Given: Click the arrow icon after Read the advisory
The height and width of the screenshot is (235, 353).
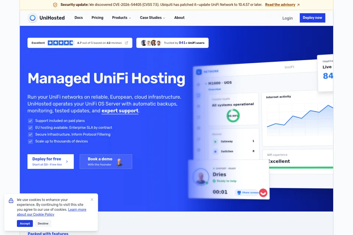Looking at the screenshot, I should (x=298, y=5).
